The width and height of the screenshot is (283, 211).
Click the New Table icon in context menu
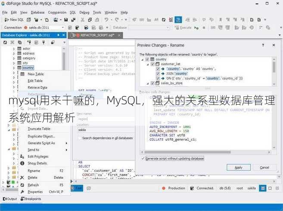click(22, 74)
